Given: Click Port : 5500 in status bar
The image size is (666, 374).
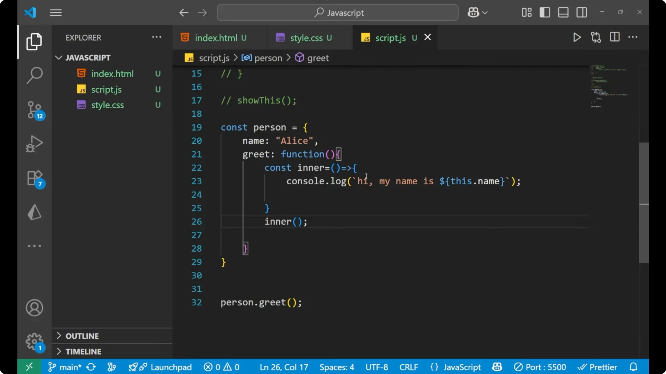Looking at the screenshot, I should [540, 367].
